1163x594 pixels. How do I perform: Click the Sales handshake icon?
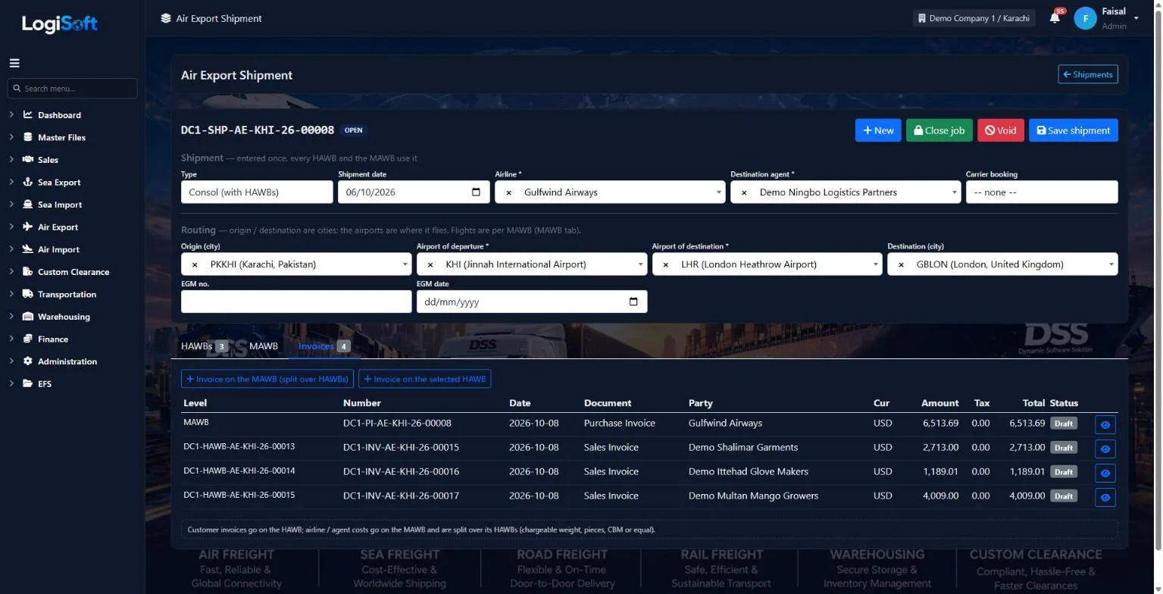tap(28, 160)
